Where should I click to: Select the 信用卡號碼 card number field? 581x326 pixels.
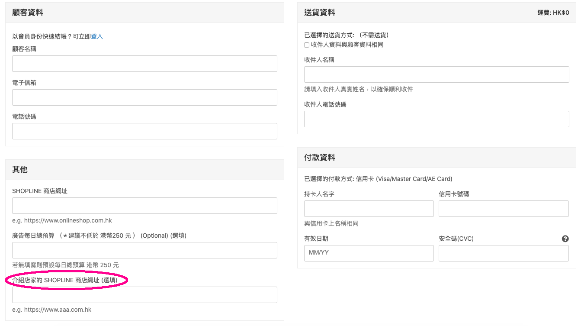point(504,209)
